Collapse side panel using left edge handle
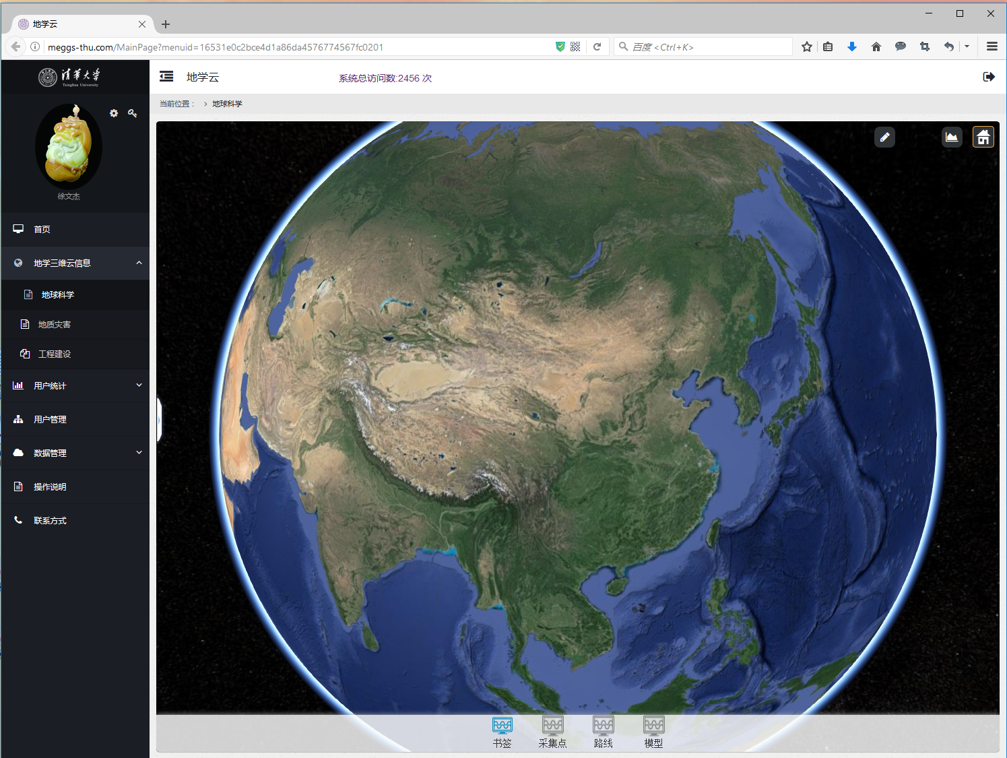This screenshot has width=1007, height=758. tap(159, 420)
